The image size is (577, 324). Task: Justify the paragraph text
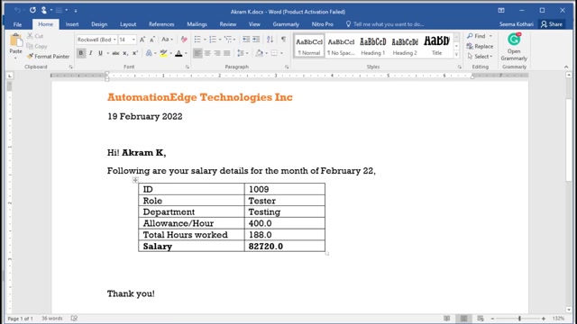[x=227, y=53]
